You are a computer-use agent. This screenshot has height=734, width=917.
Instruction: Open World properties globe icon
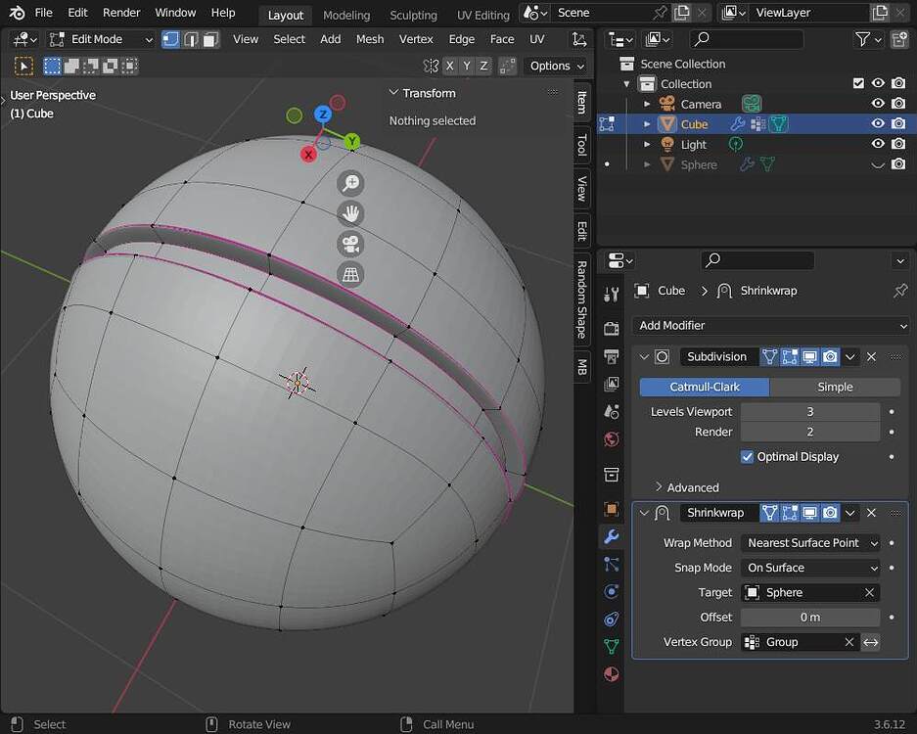pos(611,439)
